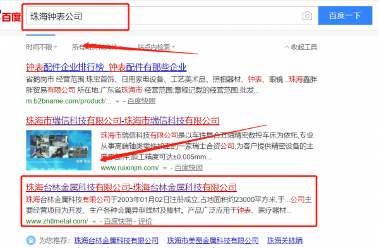379x248 pixels.
Task: Open www.zhtlmetal.com URL link
Action: [57, 221]
